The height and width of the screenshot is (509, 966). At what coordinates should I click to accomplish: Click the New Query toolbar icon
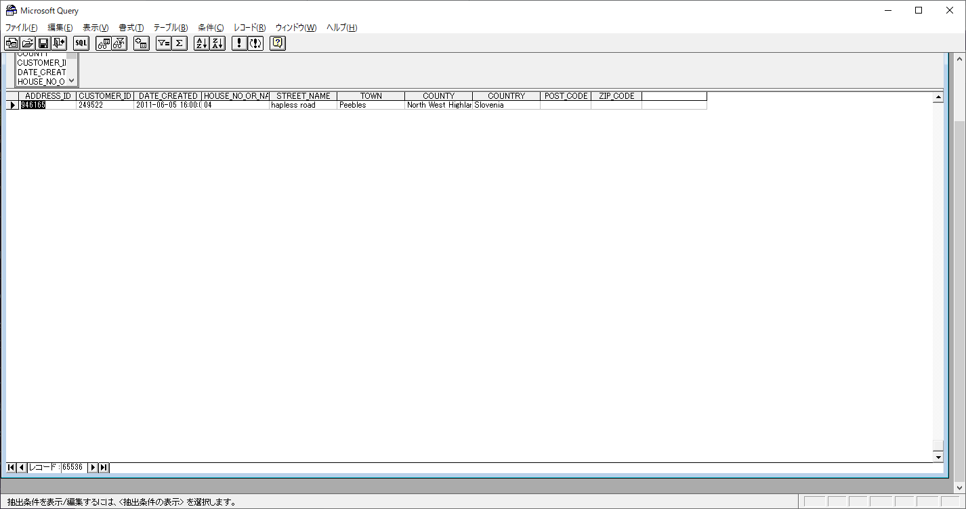point(12,43)
